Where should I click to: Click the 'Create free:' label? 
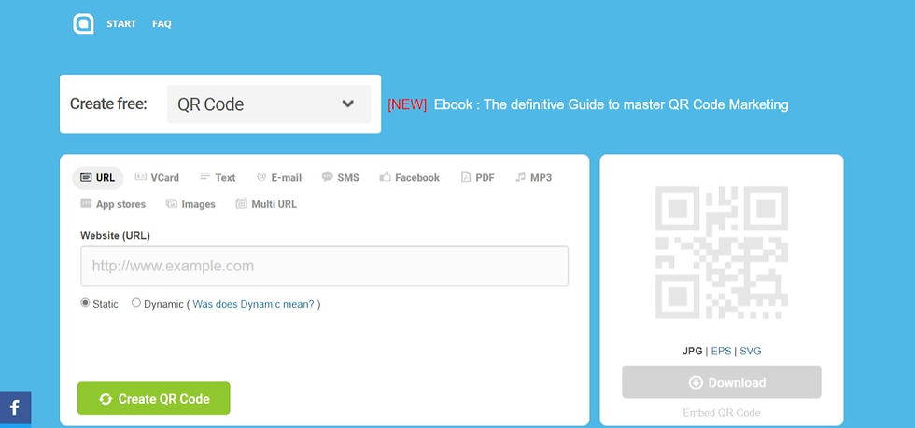(x=108, y=104)
